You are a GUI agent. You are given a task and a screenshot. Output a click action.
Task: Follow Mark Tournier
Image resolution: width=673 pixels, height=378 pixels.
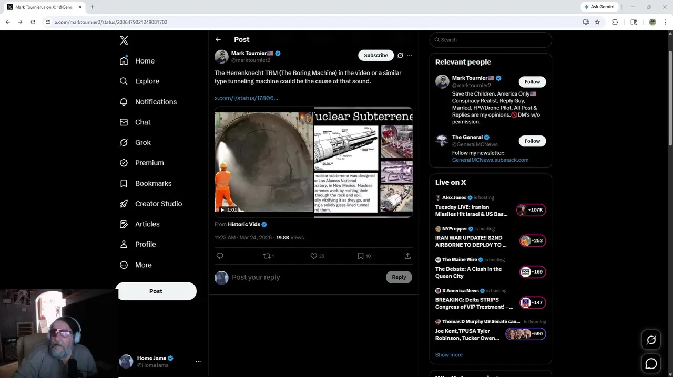click(532, 82)
